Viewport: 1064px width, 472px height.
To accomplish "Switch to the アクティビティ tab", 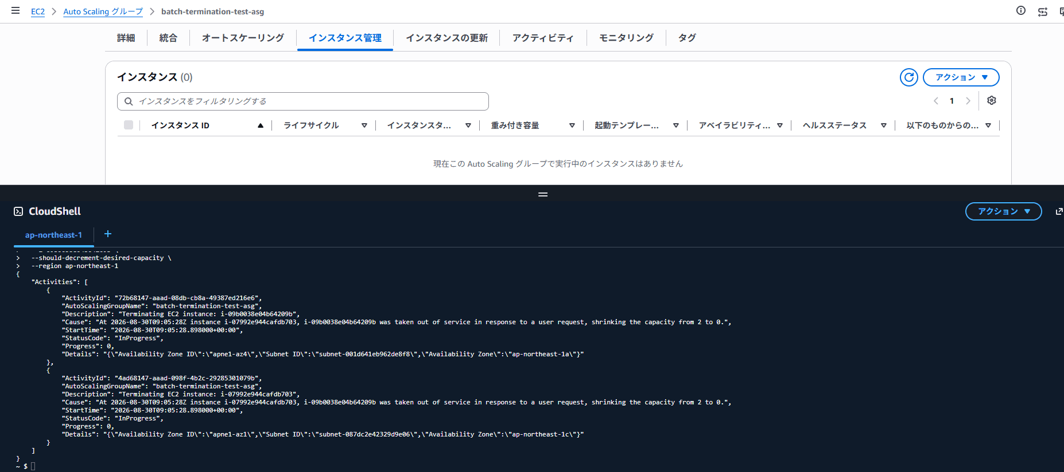I will pos(543,38).
